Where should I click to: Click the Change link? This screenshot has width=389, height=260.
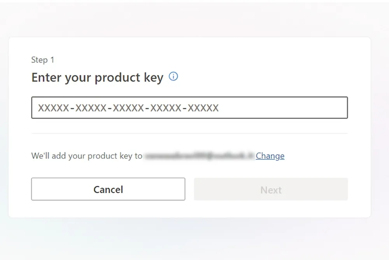pos(270,156)
